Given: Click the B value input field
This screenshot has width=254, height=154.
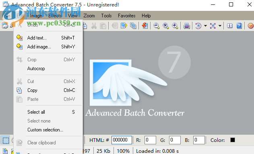Looking at the screenshot, I should click(x=199, y=140).
